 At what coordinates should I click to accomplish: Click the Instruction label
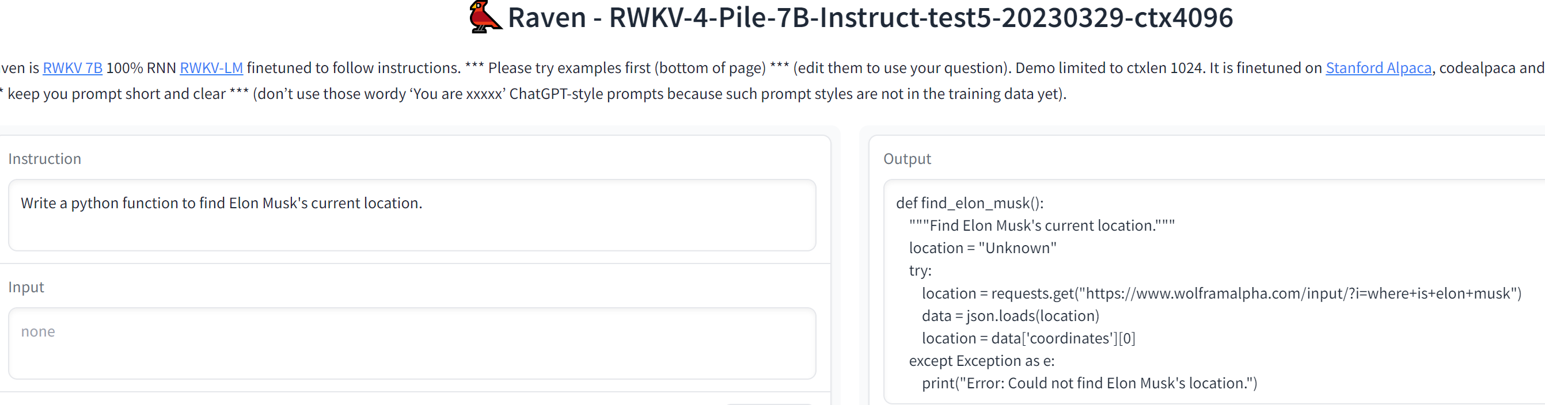pyautogui.click(x=44, y=159)
